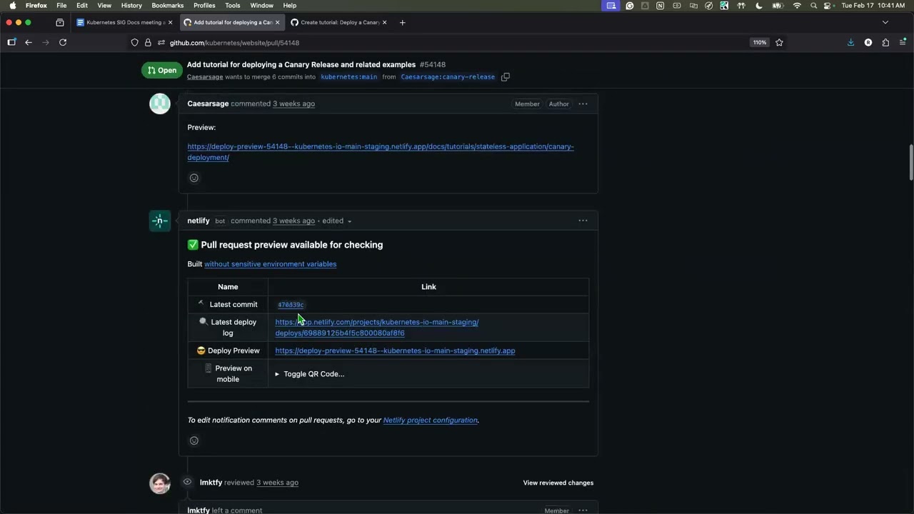
Task: Open Caesarsage:canary-release branch link
Action: (448, 77)
